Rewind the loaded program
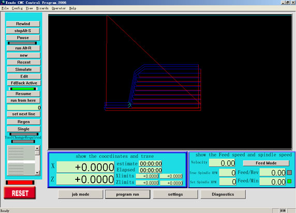Screen dimensions: 296x213 tap(23, 24)
